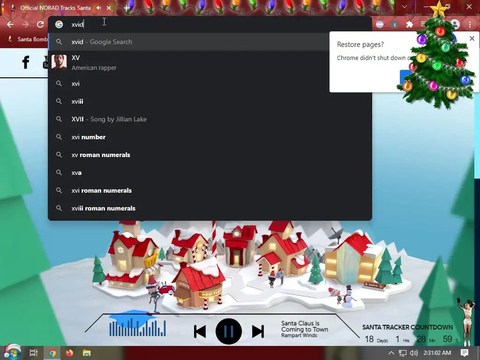Screen dimensions: 480x360
Task: Open the Chrome three-dot menu
Action: (x=470, y=24)
